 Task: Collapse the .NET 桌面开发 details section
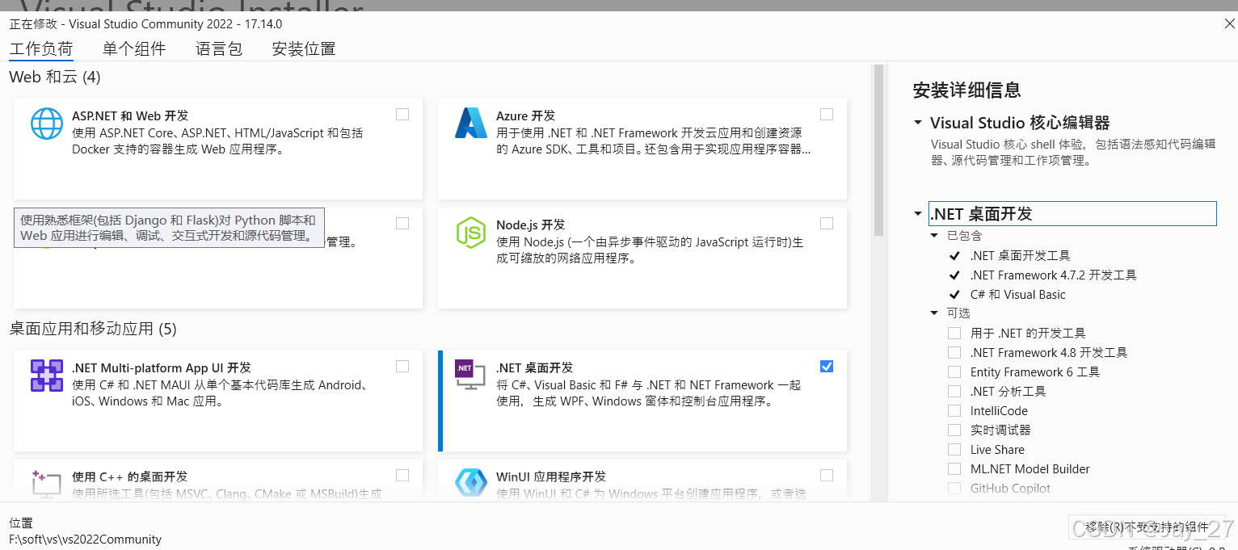[917, 214]
